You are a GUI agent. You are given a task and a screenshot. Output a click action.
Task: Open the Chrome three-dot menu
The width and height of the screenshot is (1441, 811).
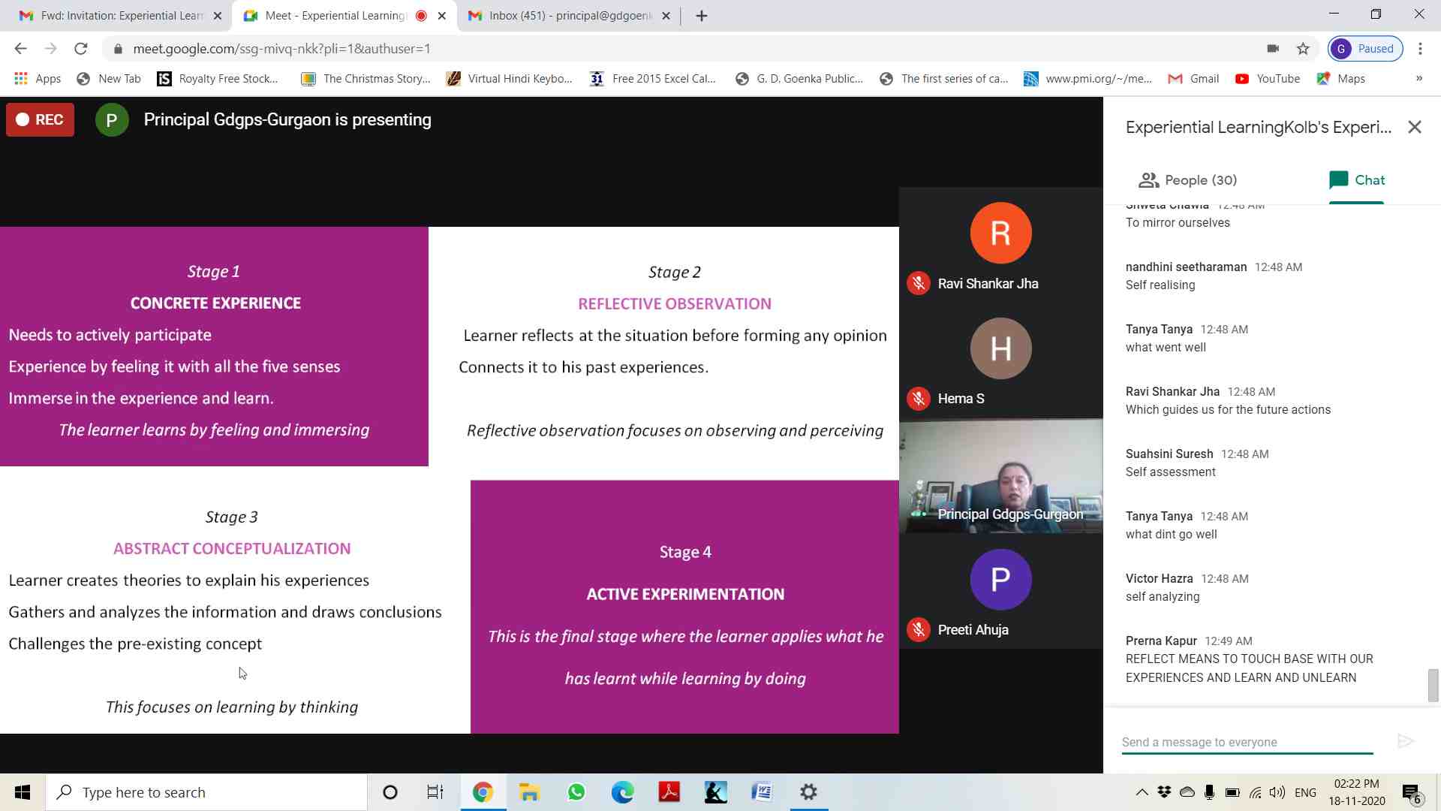(x=1420, y=49)
